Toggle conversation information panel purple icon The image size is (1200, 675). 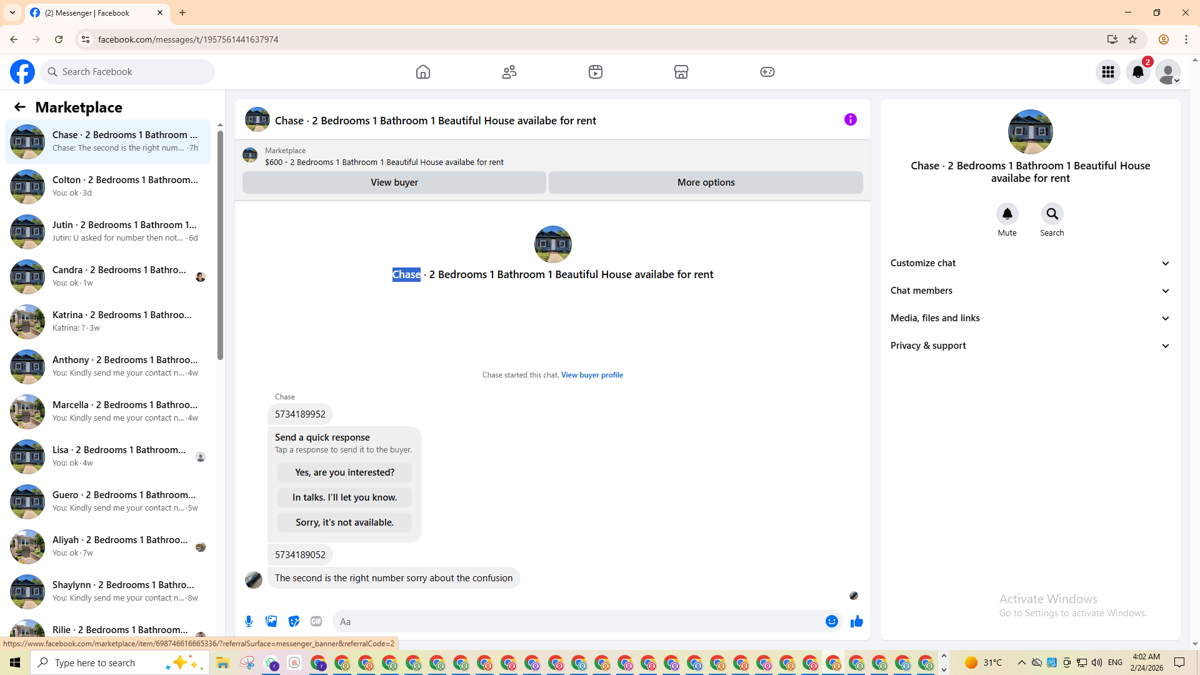click(x=850, y=119)
